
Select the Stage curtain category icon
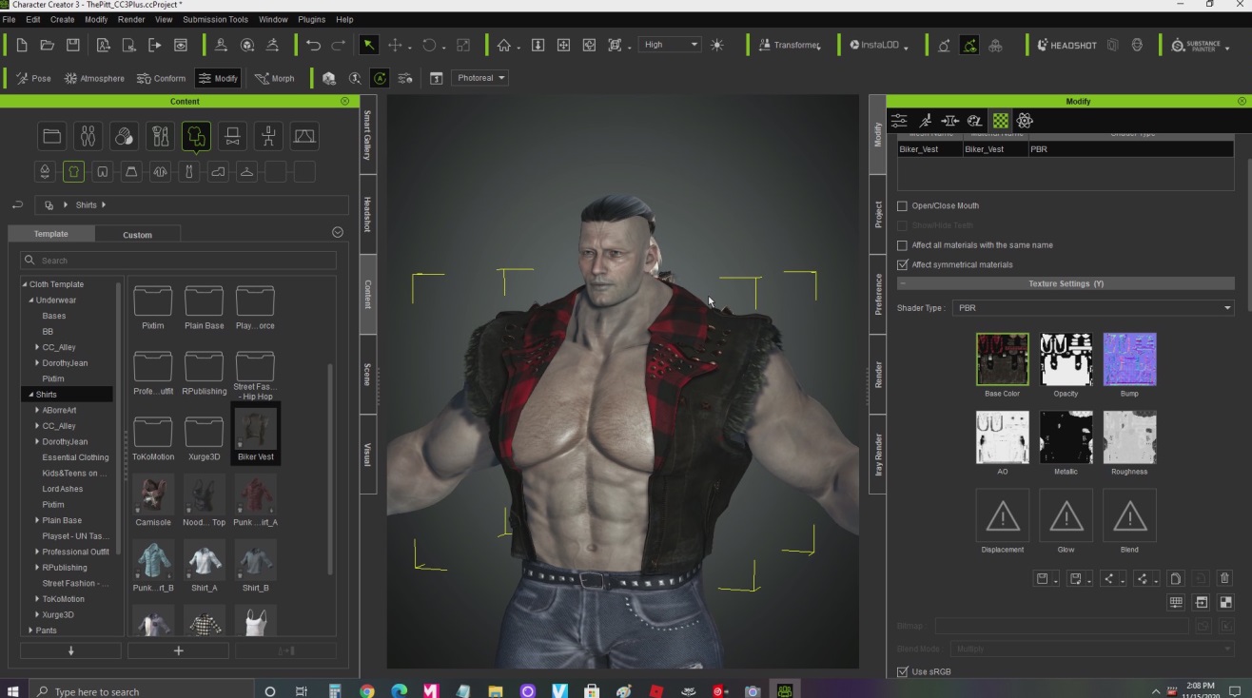click(x=304, y=136)
